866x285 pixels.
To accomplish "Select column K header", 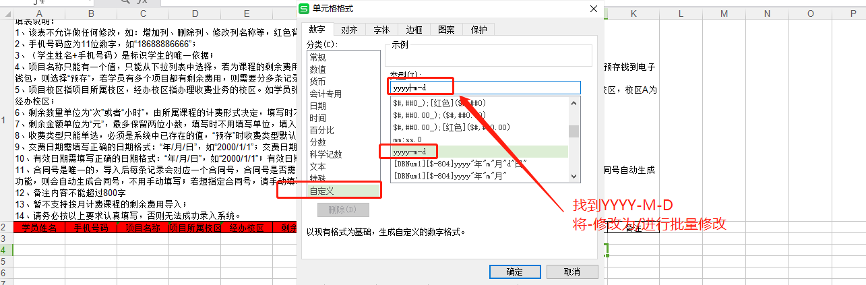I will (634, 13).
